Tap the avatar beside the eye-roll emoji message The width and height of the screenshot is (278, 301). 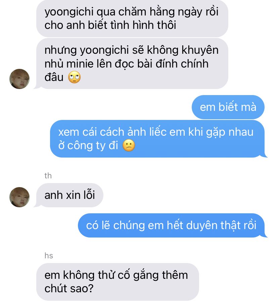tap(19, 79)
